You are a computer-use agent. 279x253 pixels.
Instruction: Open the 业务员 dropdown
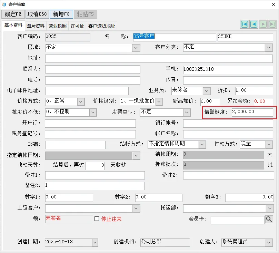207,91
